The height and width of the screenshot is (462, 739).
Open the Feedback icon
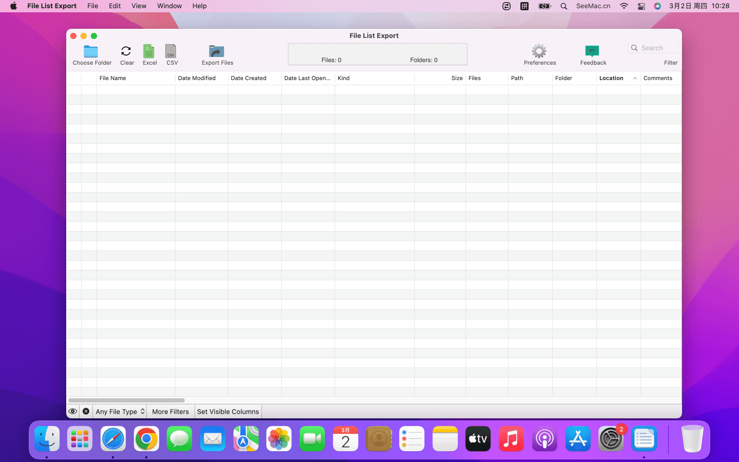click(x=592, y=51)
